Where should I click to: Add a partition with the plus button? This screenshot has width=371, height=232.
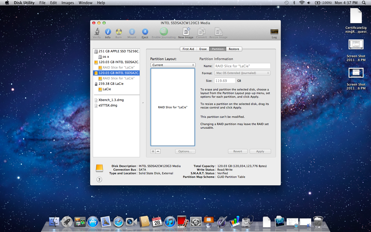pyautogui.click(x=153, y=151)
